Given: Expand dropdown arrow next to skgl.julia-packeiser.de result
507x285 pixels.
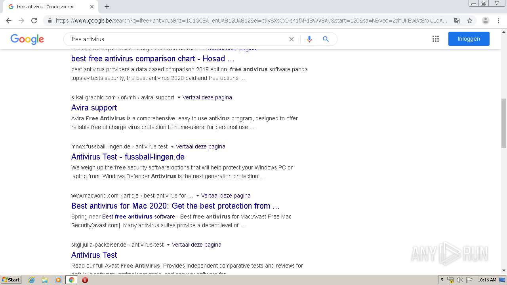Looking at the screenshot, I should click(x=168, y=245).
